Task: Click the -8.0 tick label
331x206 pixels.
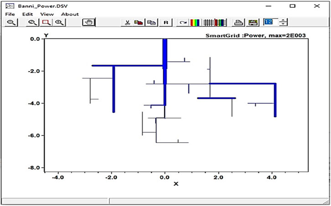Action: pos(34,168)
